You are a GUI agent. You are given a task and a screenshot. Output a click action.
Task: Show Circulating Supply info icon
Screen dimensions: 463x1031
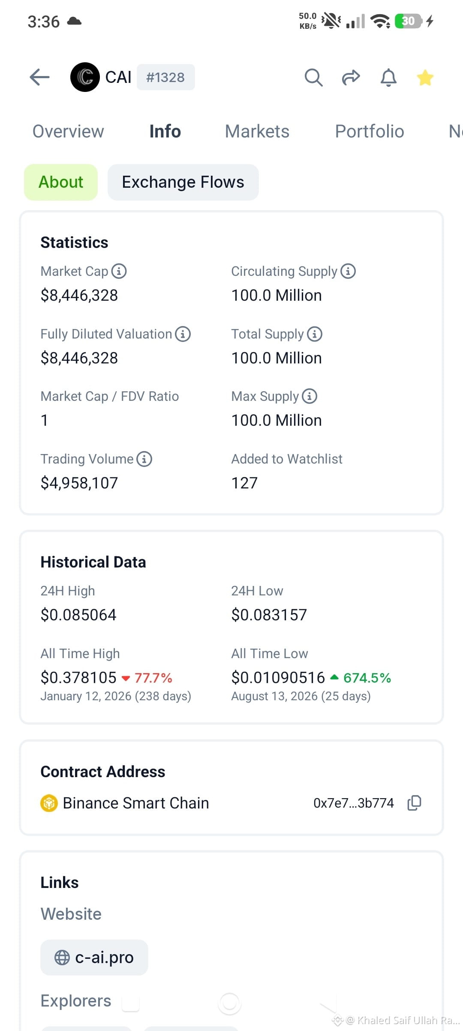pyautogui.click(x=348, y=271)
